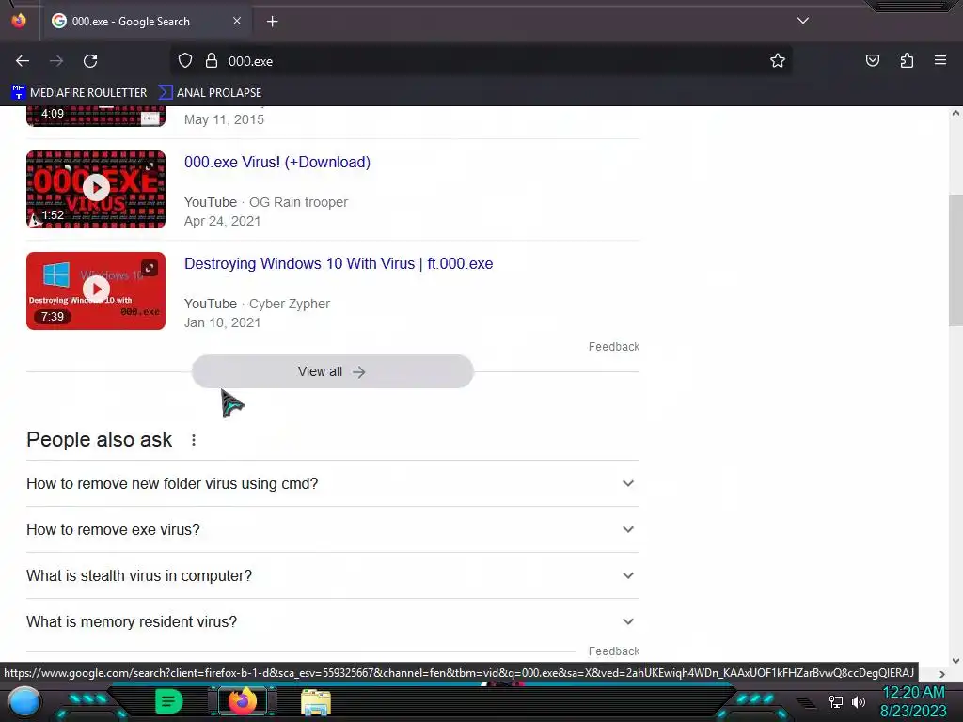The width and height of the screenshot is (963, 722).
Task: Click the Firefox logo at window top-left
Action: tap(19, 21)
